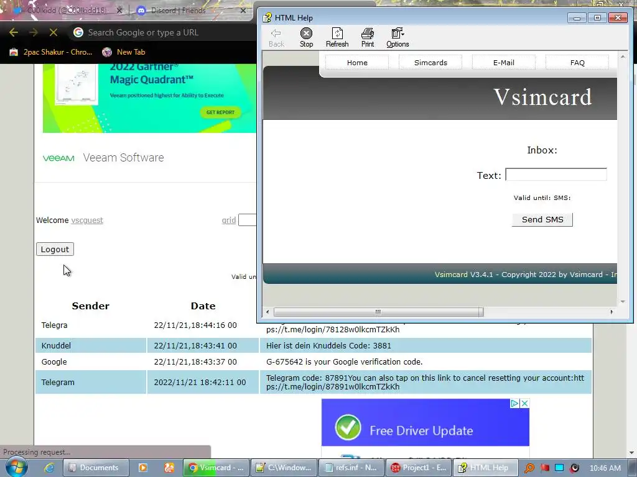Click the round speaker tray icon
The height and width of the screenshot is (477, 637).
pos(574,468)
